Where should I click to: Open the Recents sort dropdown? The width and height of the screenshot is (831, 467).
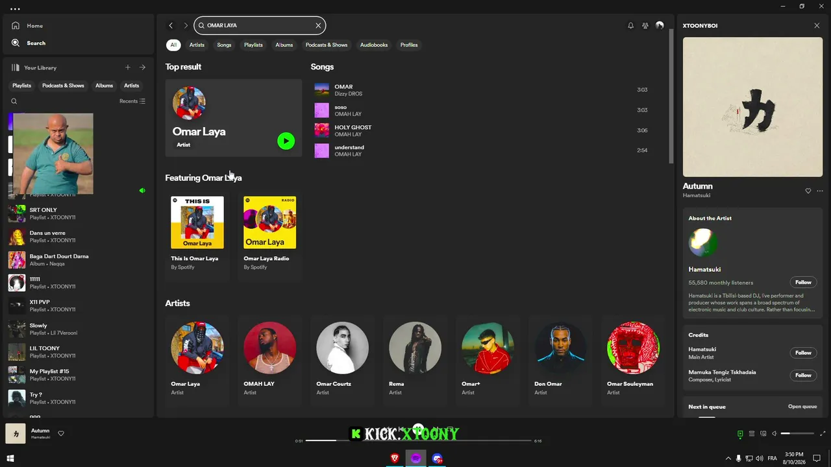pyautogui.click(x=132, y=101)
